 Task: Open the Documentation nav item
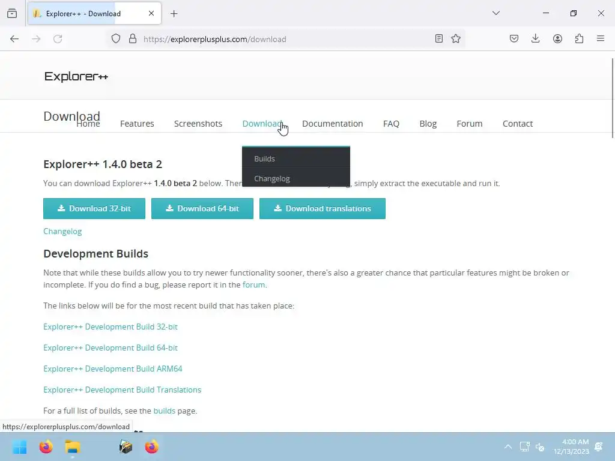click(x=333, y=124)
